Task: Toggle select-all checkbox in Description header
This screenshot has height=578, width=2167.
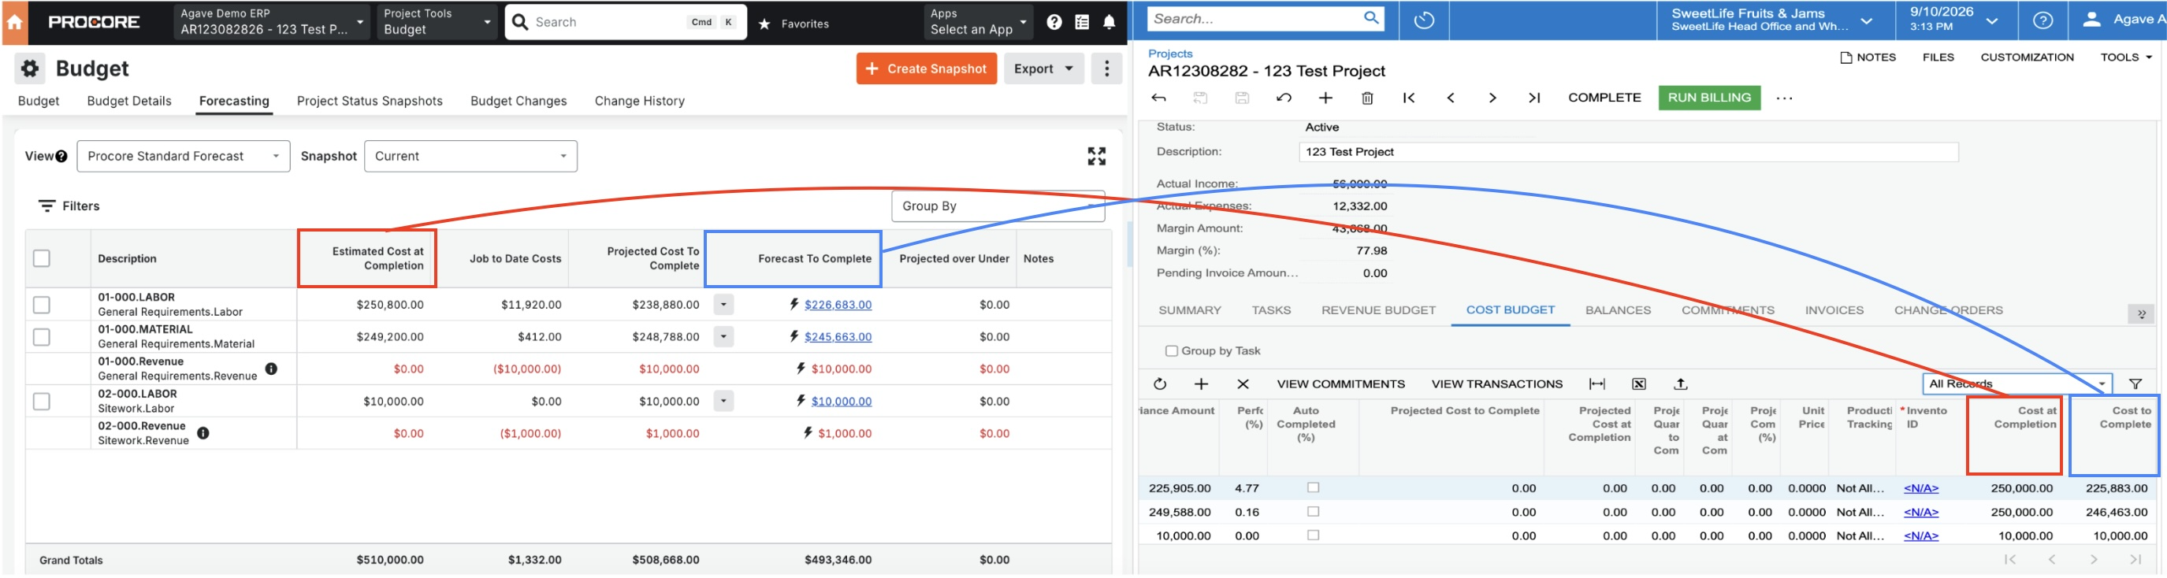Action: tap(41, 259)
